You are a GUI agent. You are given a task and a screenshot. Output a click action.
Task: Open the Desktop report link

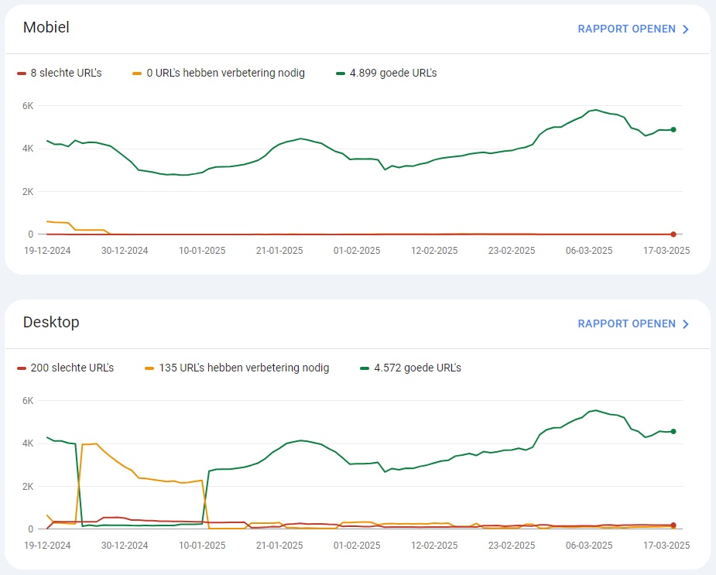click(633, 323)
